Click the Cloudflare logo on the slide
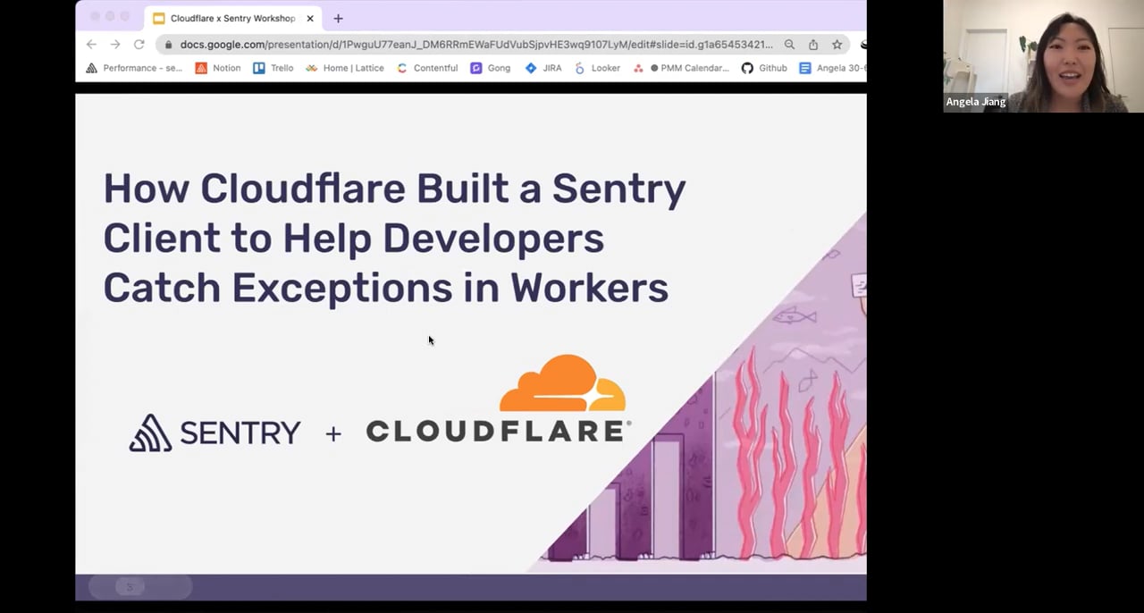The height and width of the screenshot is (613, 1144). (x=499, y=399)
